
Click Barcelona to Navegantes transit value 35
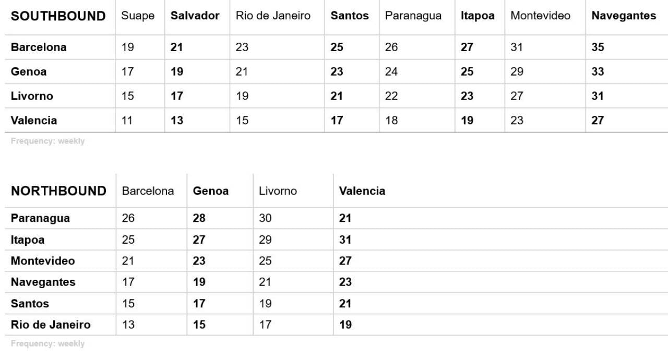coord(598,47)
